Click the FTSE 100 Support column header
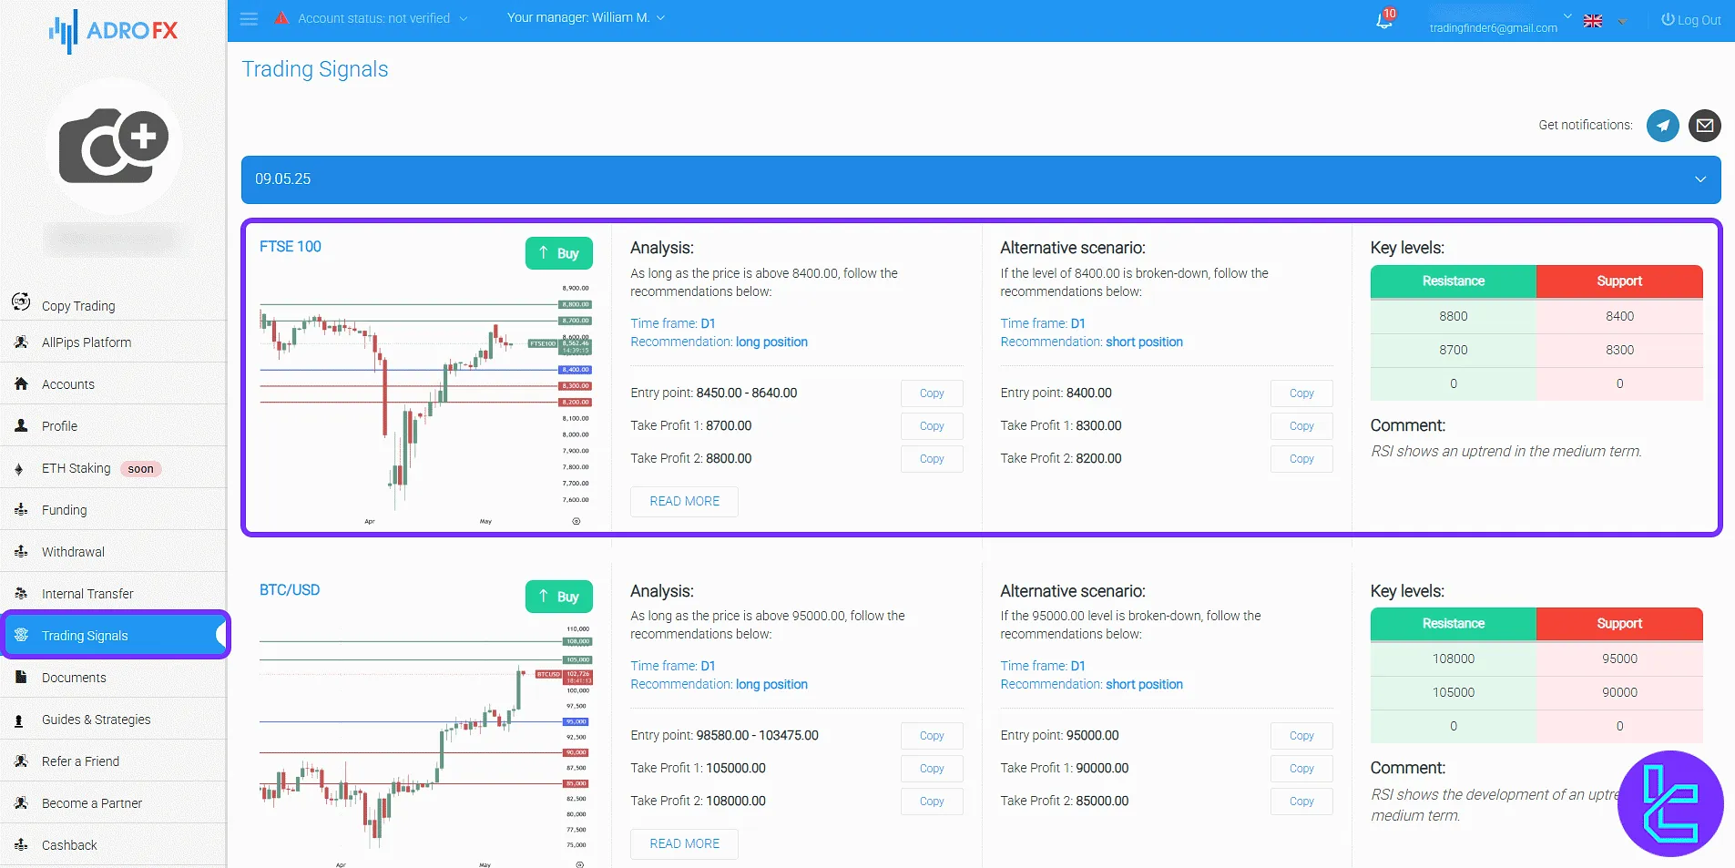This screenshot has height=868, width=1735. click(x=1619, y=281)
